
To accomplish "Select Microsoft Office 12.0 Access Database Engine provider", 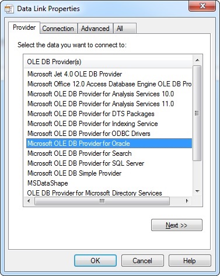I will click(109, 84).
